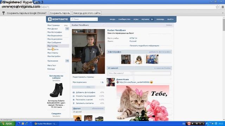Expand Показать подробную информацию
The image size is (225, 126).
[x=144, y=46]
